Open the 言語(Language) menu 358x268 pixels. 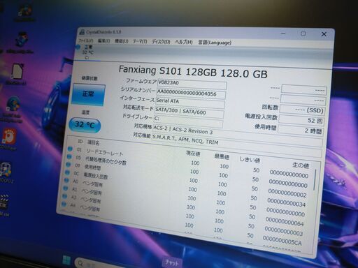[215, 43]
